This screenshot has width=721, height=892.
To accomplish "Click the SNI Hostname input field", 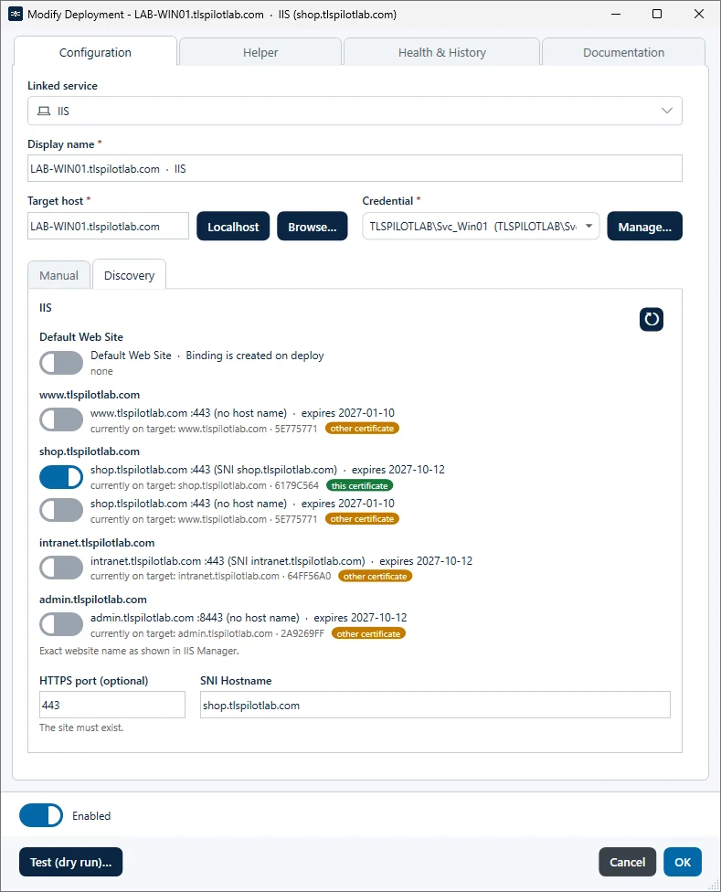I will pyautogui.click(x=435, y=705).
